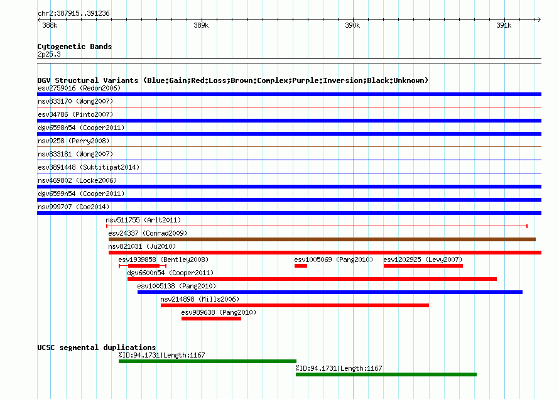Click the 389k ruler tick label
This screenshot has width=559, height=399.
pyautogui.click(x=201, y=25)
